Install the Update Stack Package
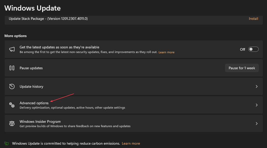The image size is (267, 148). (253, 19)
